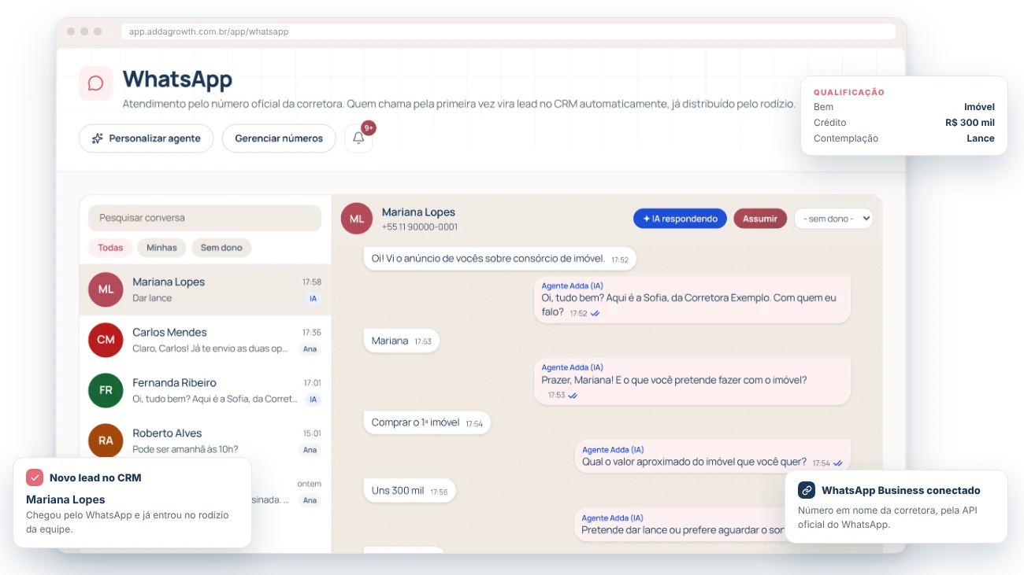Click the Ana badge on Roberto Alves row

click(310, 450)
